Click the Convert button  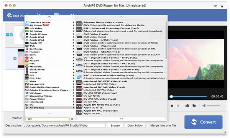click(204, 122)
